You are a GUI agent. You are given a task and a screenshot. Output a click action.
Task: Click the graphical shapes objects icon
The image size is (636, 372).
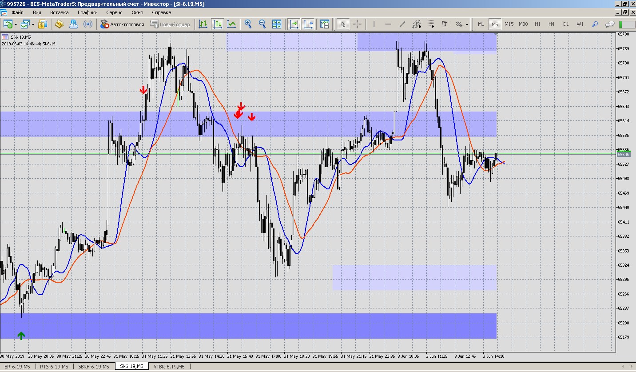coord(459,24)
